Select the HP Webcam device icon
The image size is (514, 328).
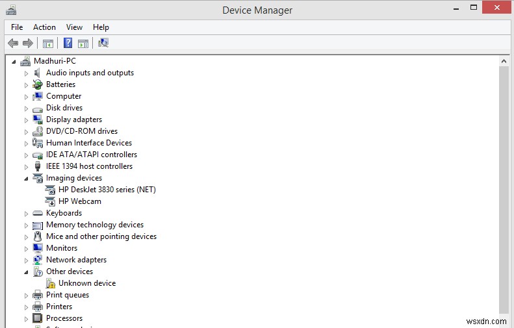[x=50, y=201]
